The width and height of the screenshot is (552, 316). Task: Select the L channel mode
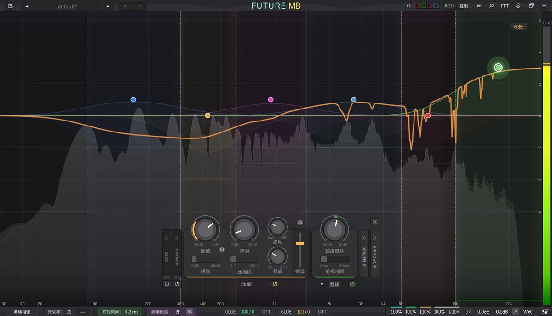(x=417, y=6)
